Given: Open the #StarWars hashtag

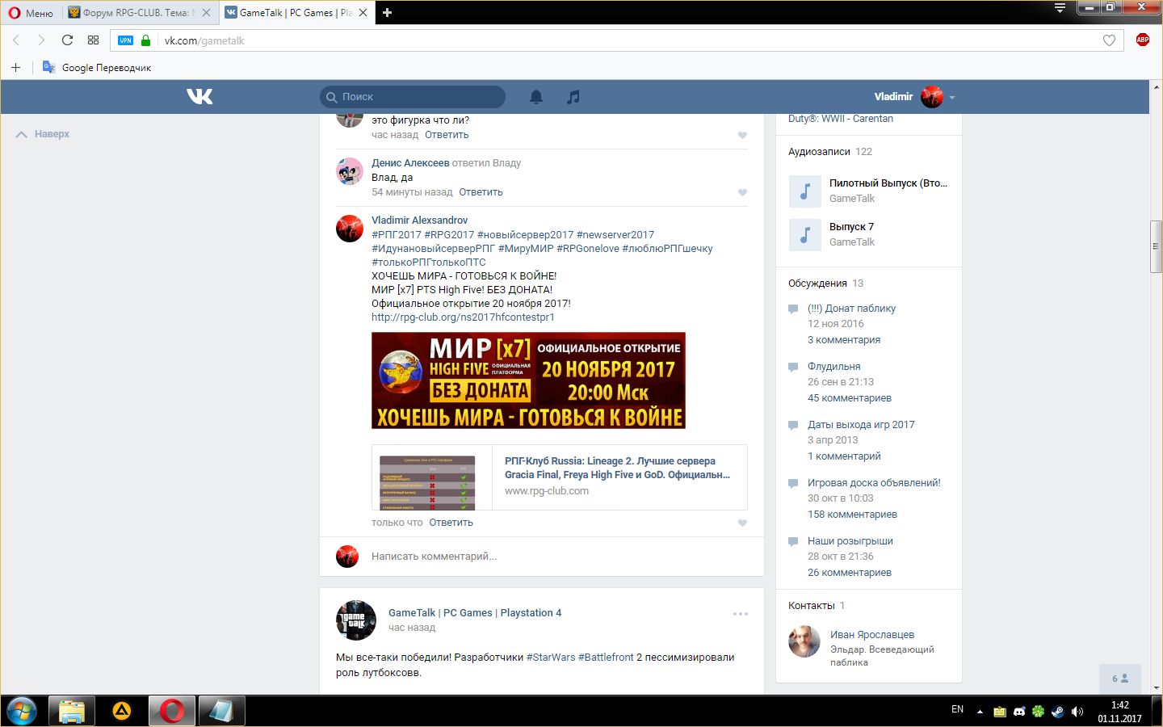Looking at the screenshot, I should click(551, 657).
